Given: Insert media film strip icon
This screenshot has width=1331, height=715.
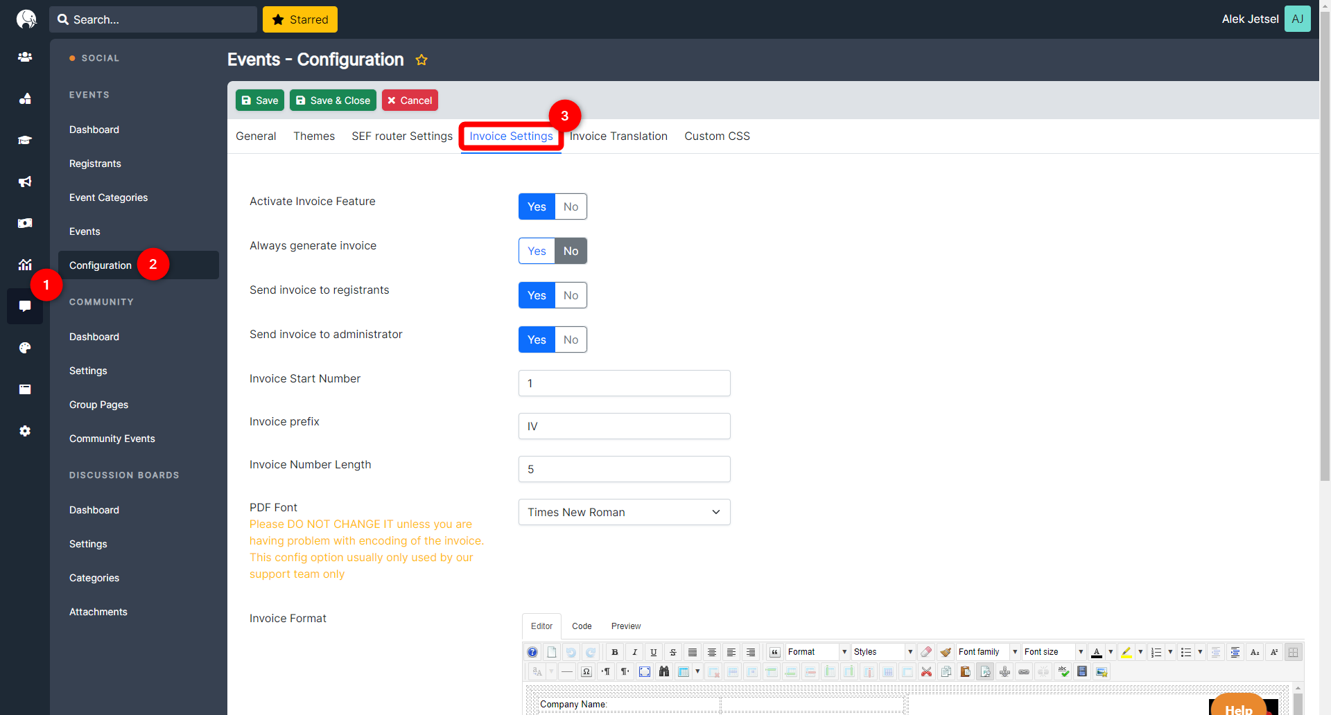Looking at the screenshot, I should (1082, 671).
